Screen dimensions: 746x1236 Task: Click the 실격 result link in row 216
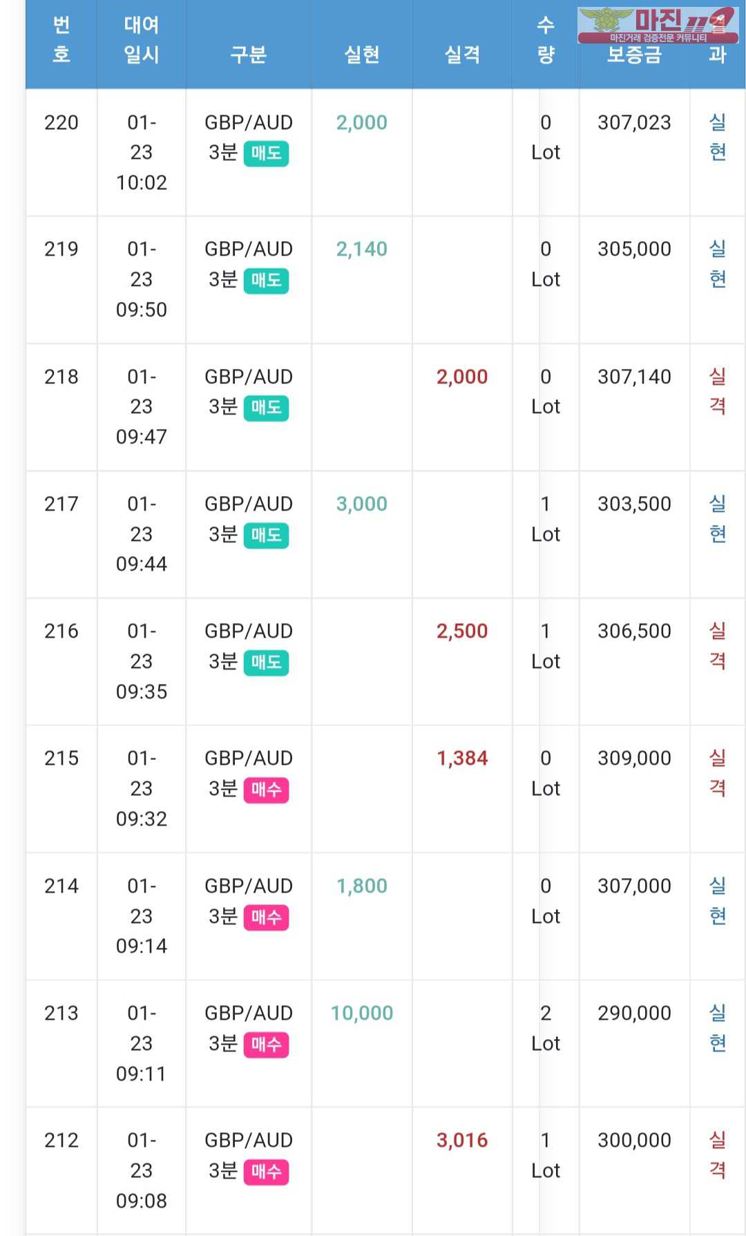tap(718, 645)
